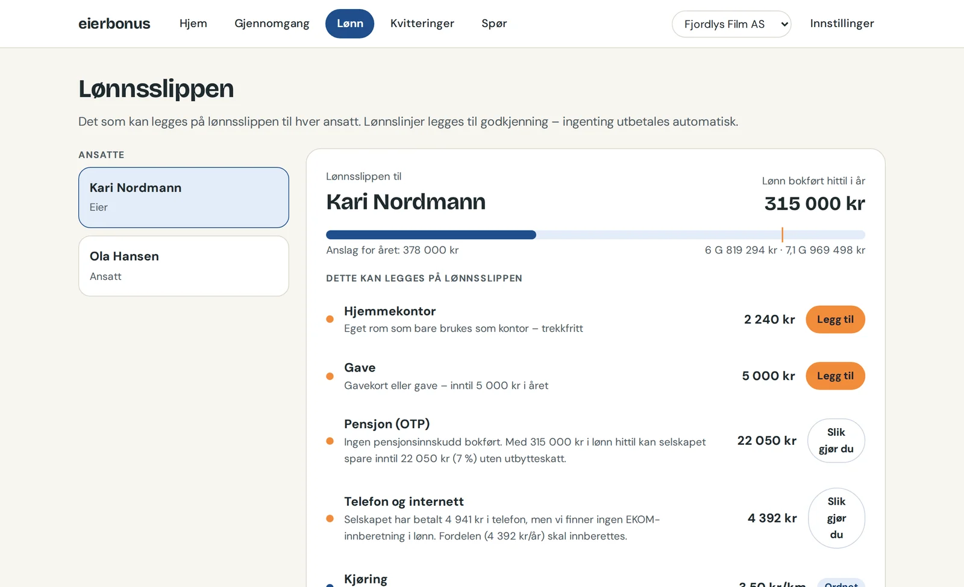Click the 315 000 kr booked salary total

click(815, 203)
